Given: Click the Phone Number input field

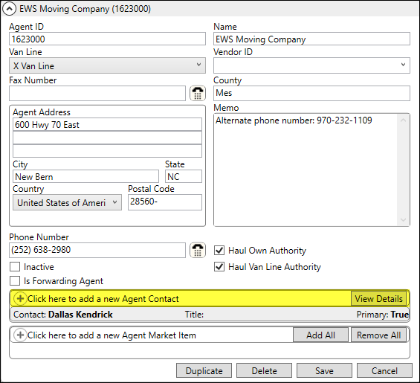Looking at the screenshot, I should pos(97,251).
